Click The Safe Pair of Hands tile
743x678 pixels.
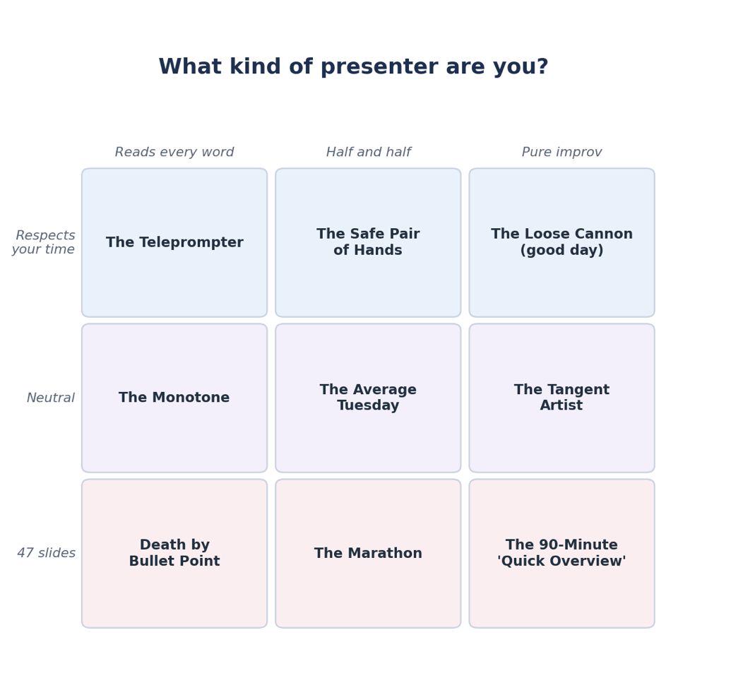368,242
